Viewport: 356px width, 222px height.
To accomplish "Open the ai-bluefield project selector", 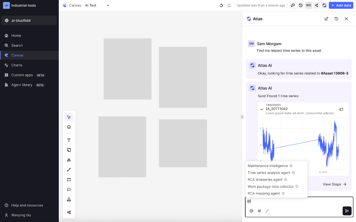I will pyautogui.click(x=29, y=21).
